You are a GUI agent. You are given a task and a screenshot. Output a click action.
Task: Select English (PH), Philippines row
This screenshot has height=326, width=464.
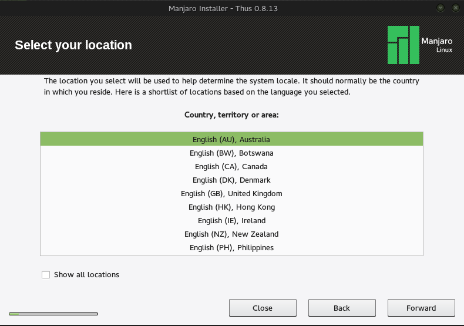[231, 248]
